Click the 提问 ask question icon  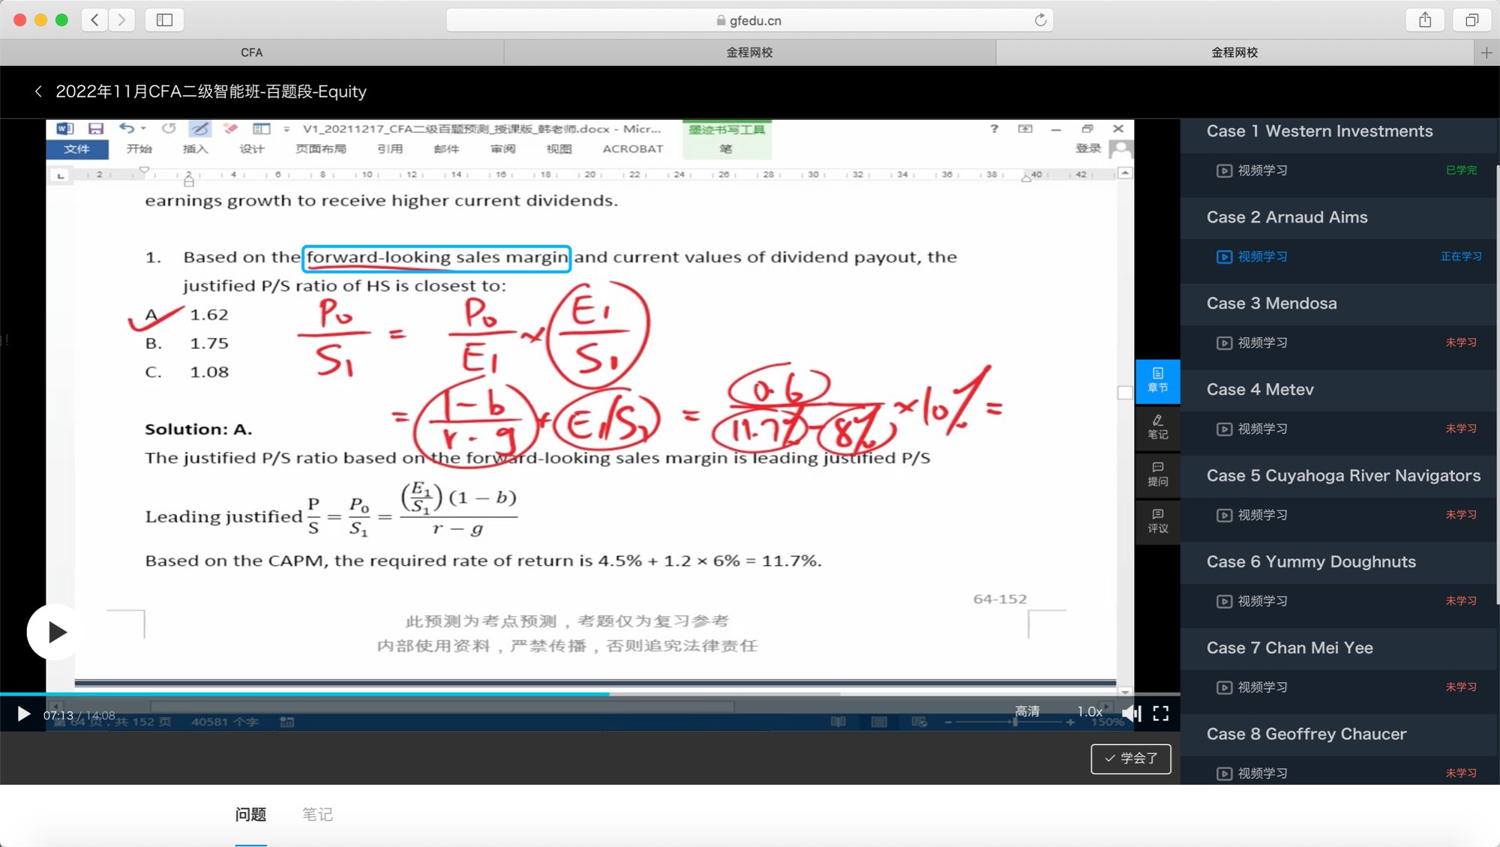1157,474
